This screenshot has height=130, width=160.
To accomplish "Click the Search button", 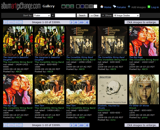I will 82,15.
